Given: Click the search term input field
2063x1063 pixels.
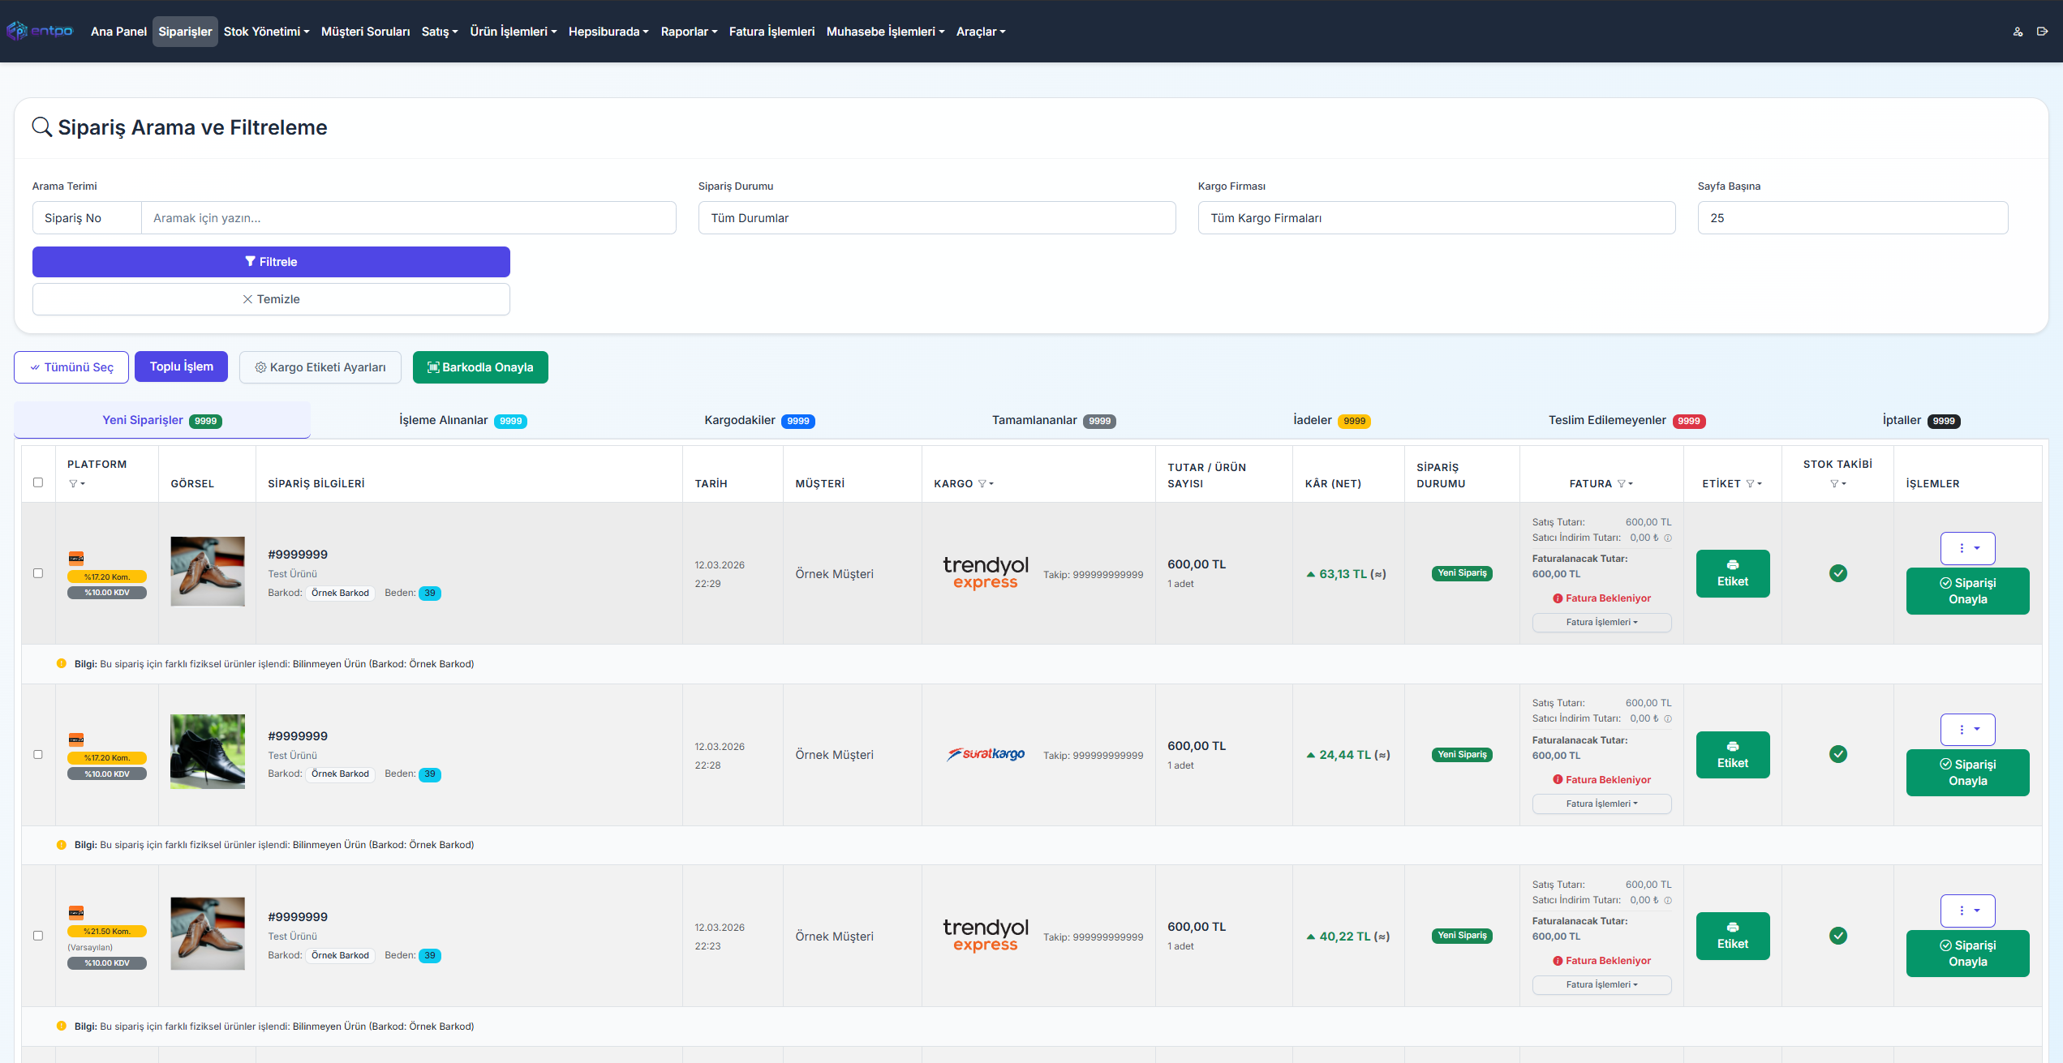Looking at the screenshot, I should (x=408, y=218).
